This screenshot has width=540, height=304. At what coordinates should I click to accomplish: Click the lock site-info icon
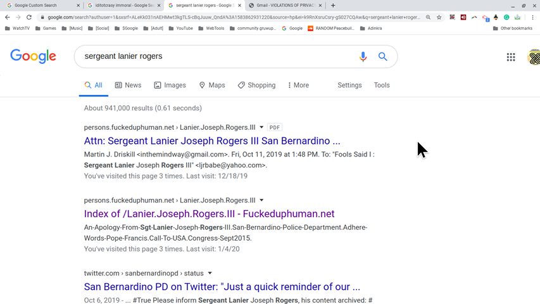42,17
